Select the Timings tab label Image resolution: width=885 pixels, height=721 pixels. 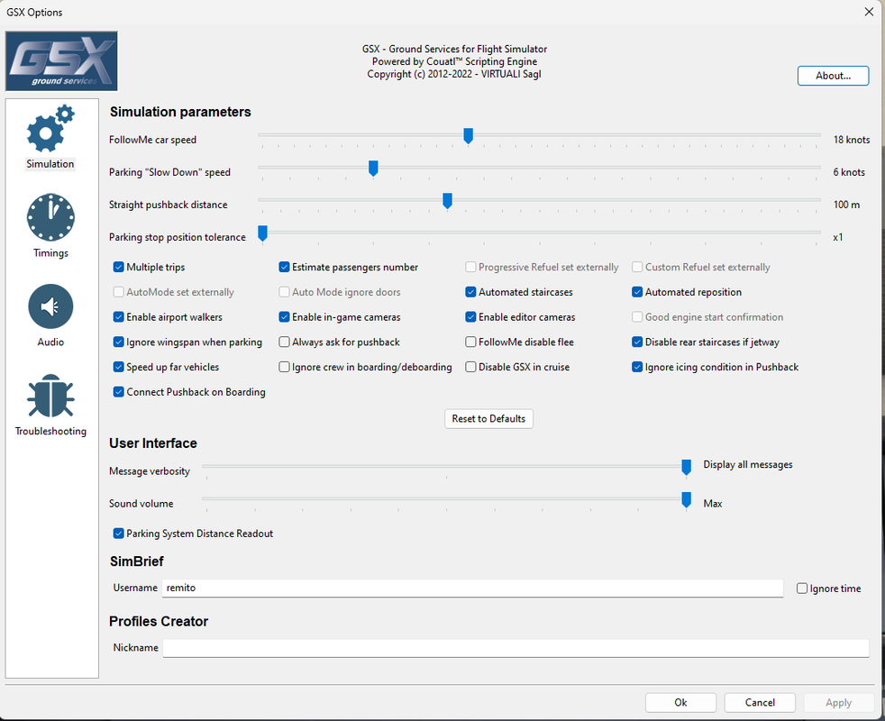point(50,253)
